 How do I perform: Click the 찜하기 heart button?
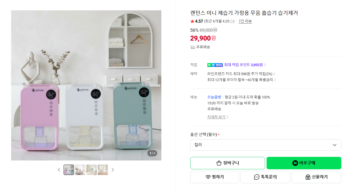coord(215,177)
